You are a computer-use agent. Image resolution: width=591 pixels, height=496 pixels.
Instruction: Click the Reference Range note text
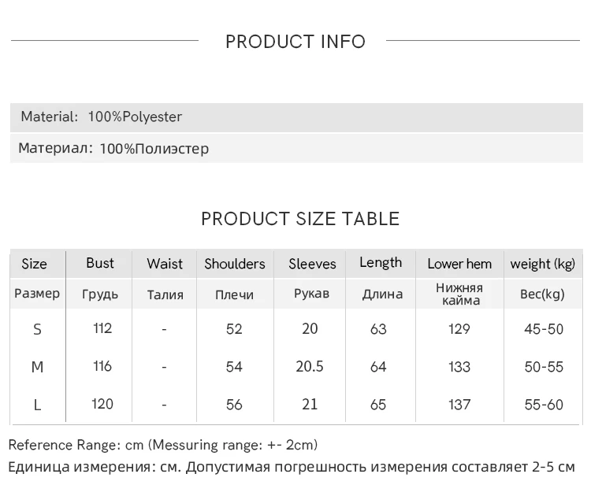pos(163,446)
